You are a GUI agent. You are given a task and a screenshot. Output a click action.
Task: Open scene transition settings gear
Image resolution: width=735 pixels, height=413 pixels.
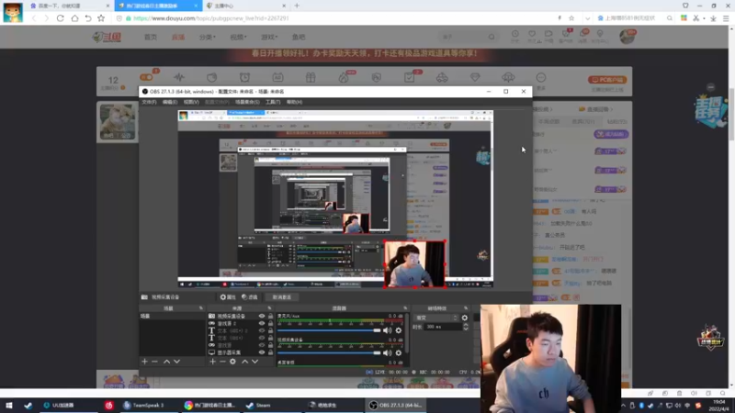[x=465, y=318]
